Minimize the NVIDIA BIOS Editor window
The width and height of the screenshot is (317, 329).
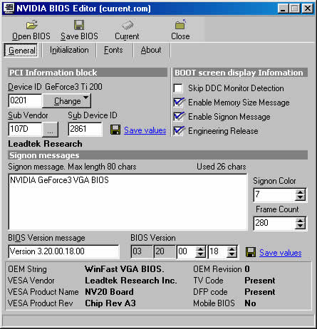[283, 9]
